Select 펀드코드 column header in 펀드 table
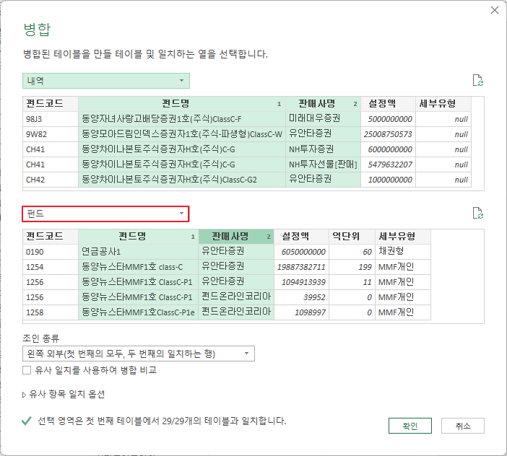Viewport: 507px width, 456px height. tap(51, 237)
